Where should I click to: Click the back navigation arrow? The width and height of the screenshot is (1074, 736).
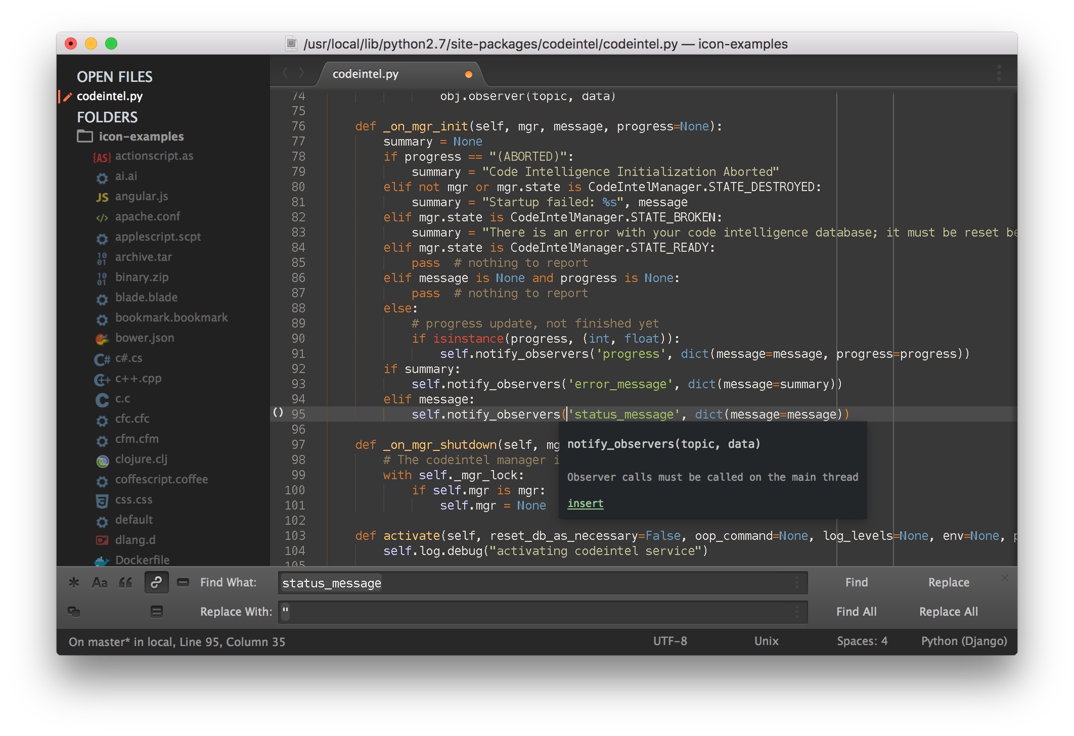click(x=285, y=73)
